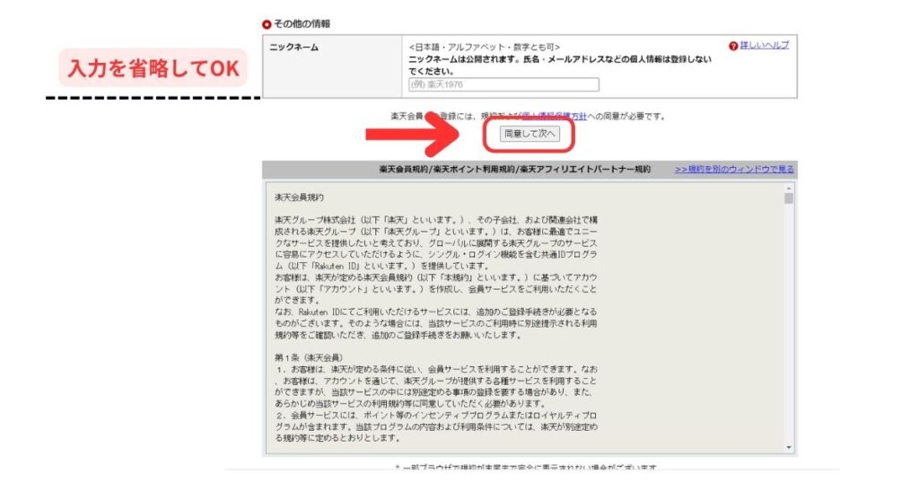Click the ニックネーム label cell
This screenshot has width=919, height=483.
(332, 66)
